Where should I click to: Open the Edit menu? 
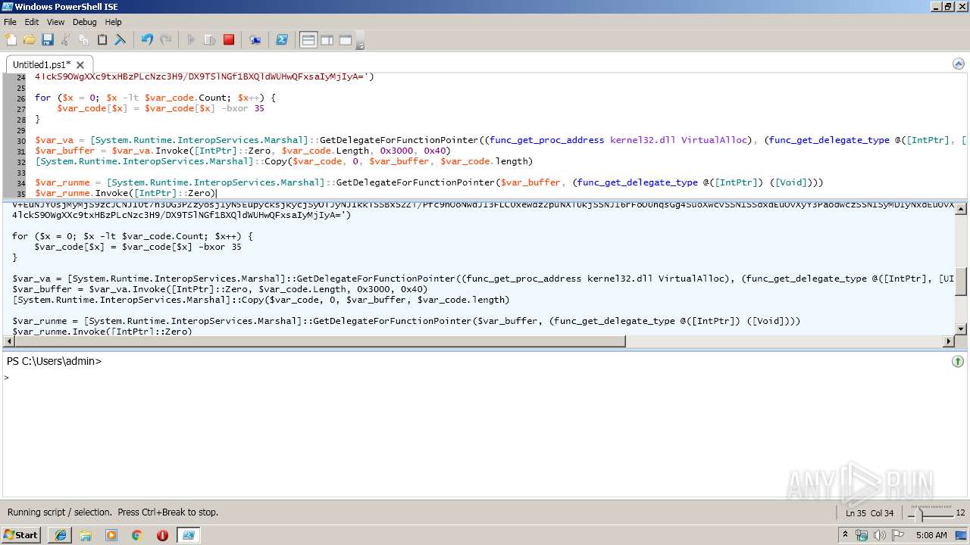tap(31, 22)
